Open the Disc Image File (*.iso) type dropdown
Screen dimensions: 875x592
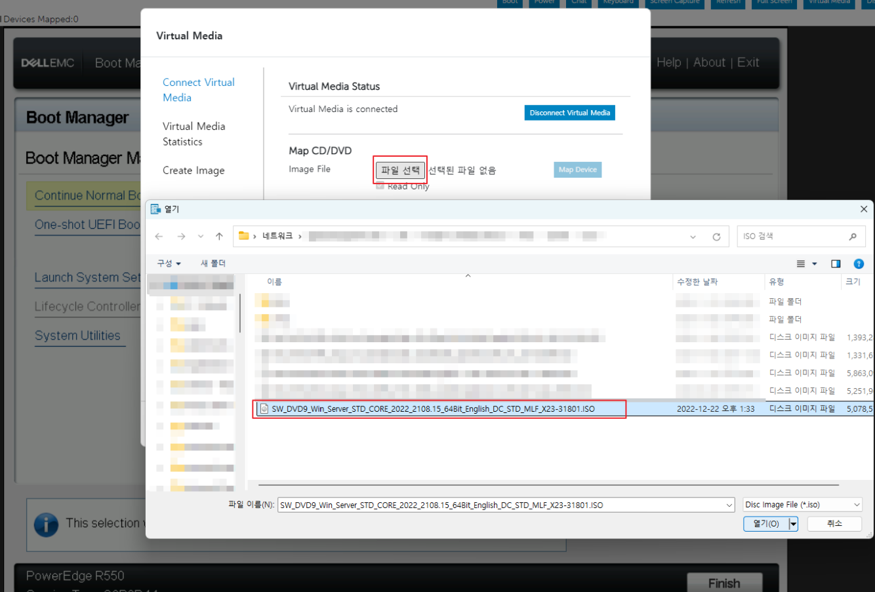(802, 505)
